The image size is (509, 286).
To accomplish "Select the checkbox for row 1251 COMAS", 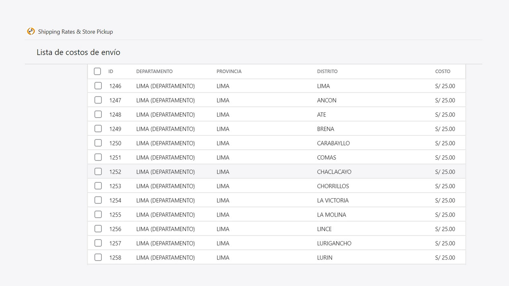I will pyautogui.click(x=98, y=157).
